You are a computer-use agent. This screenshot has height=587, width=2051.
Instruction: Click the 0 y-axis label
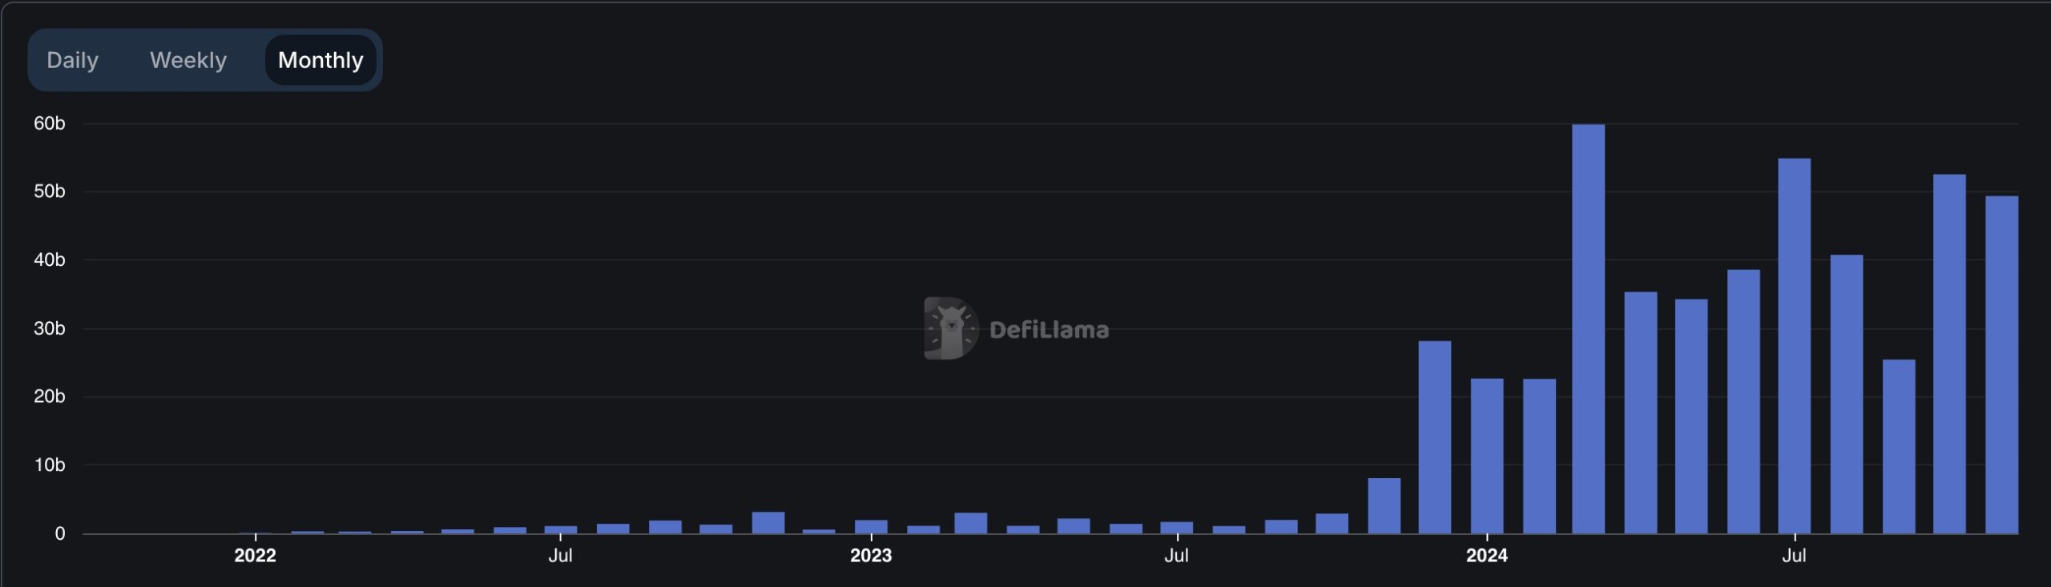pyautogui.click(x=59, y=534)
